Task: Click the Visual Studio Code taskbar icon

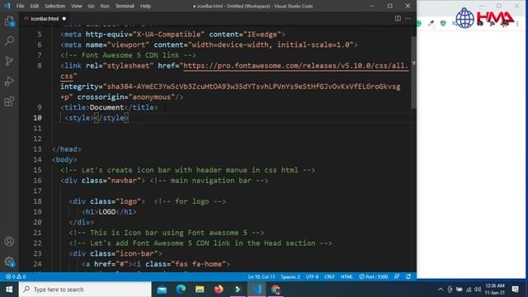Action: pos(257,290)
